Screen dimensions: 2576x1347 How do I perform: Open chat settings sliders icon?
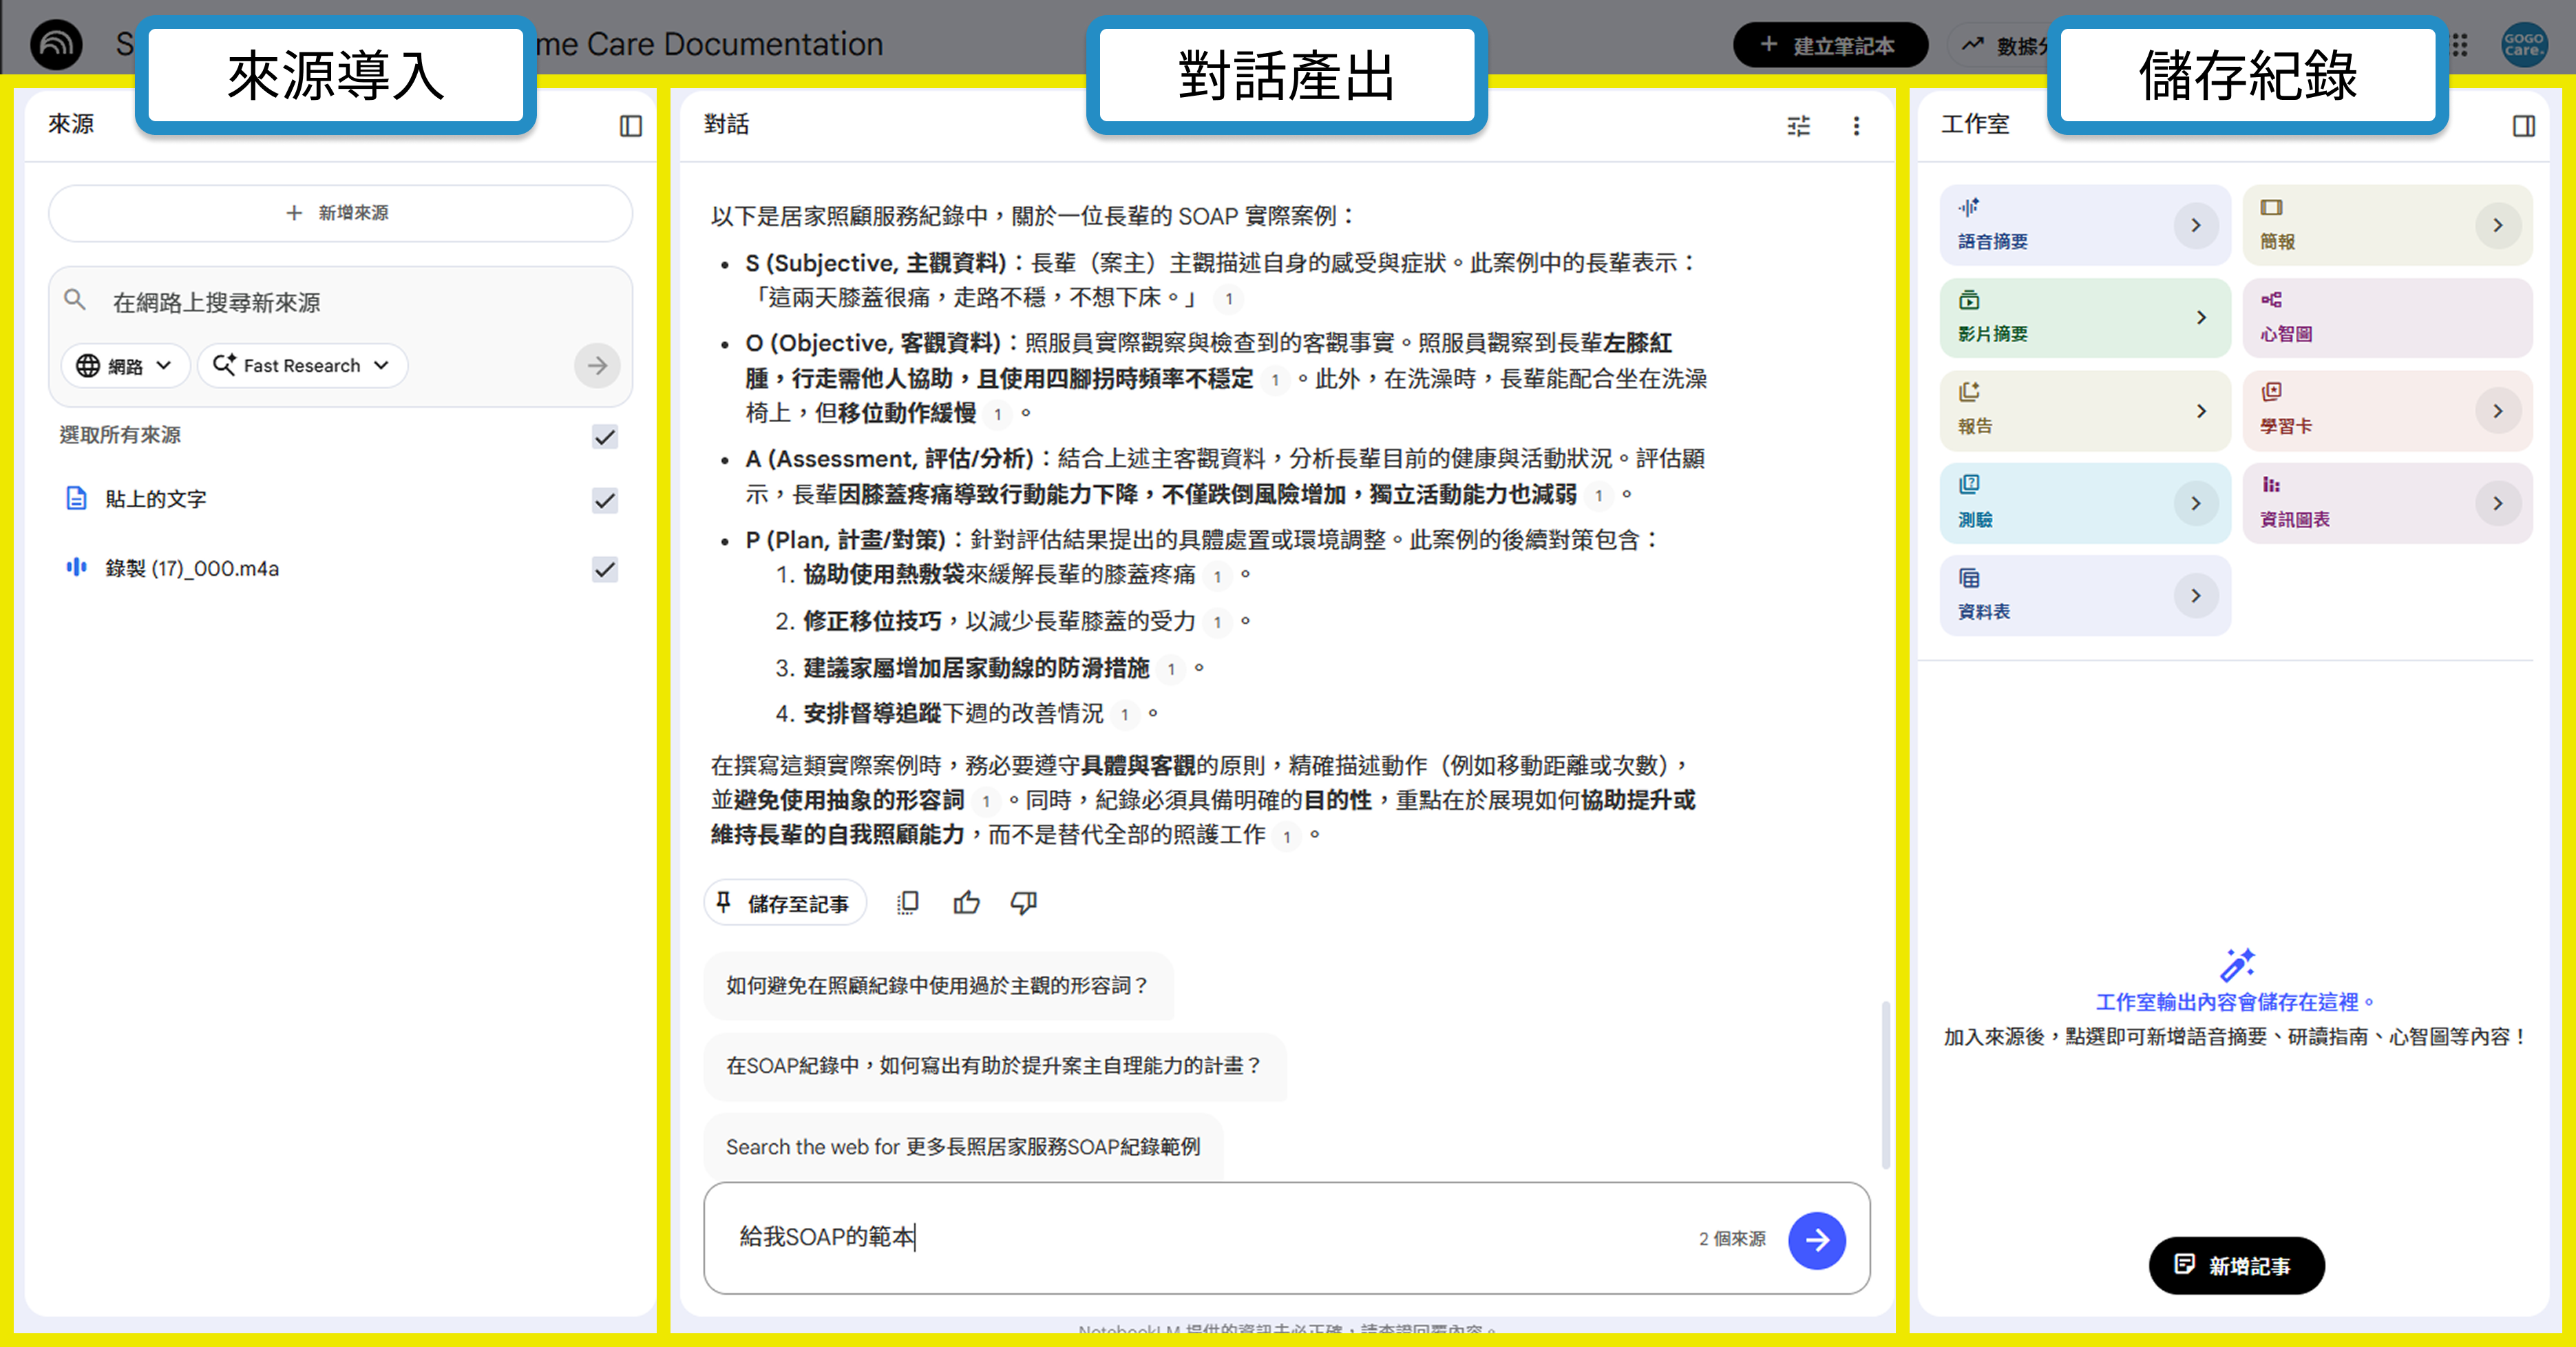tap(1798, 126)
